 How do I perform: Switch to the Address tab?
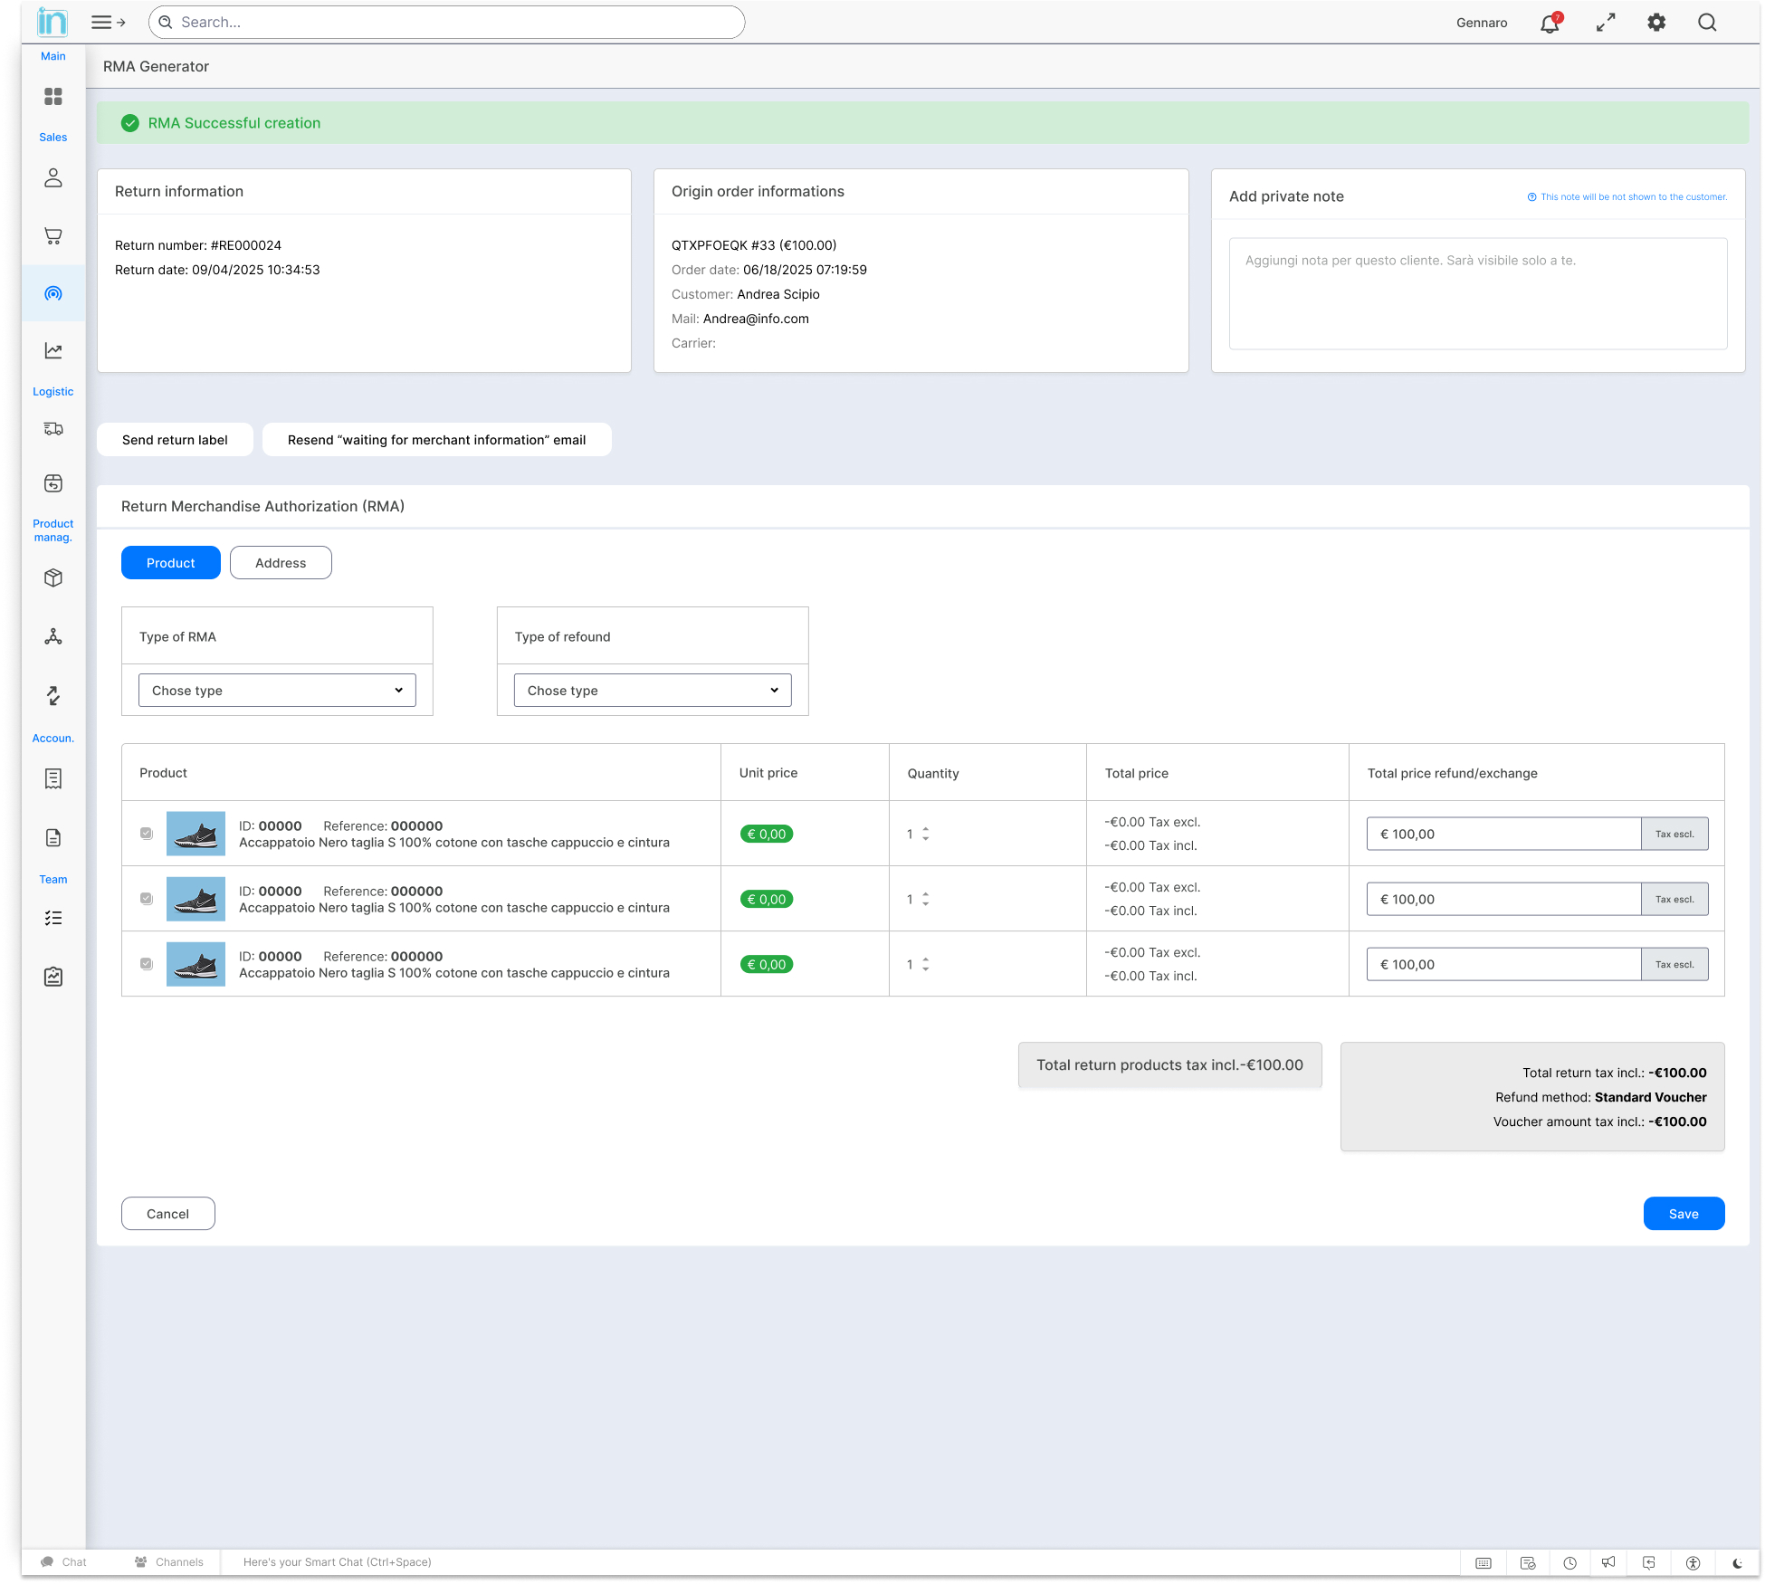point(281,563)
